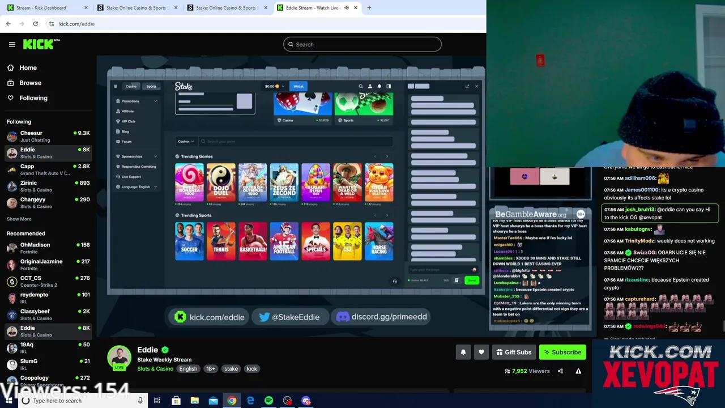The width and height of the screenshot is (725, 408).
Task: Click the Stake profile user icon
Action: 370,86
